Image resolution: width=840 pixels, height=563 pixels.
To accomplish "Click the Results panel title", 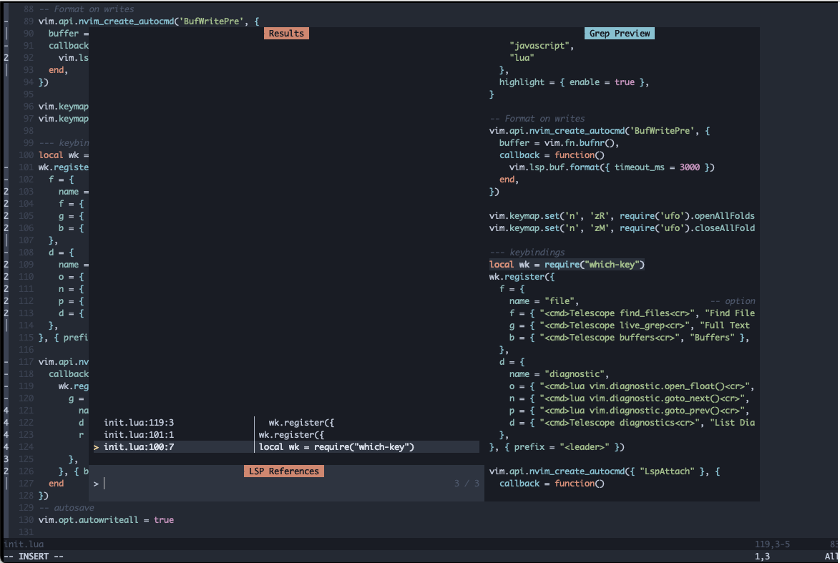I will point(286,33).
